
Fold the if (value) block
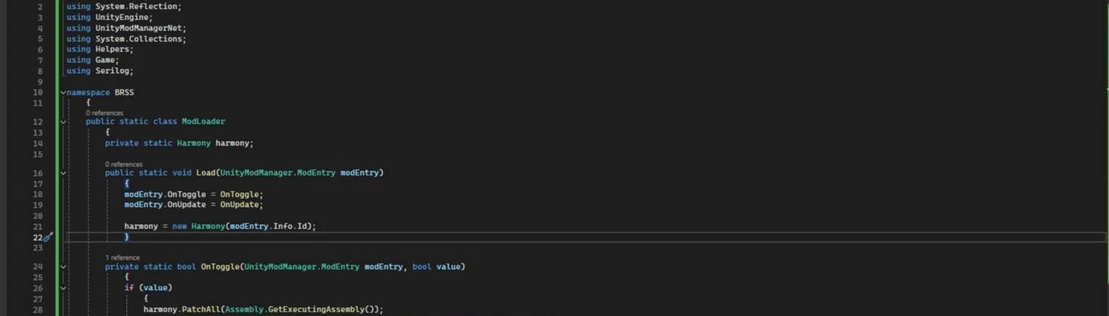coord(63,288)
